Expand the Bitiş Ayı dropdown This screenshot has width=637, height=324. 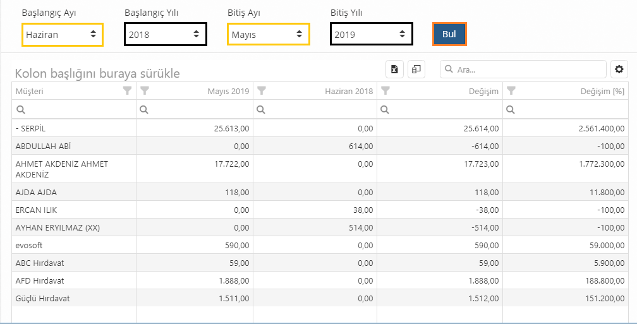click(x=268, y=35)
